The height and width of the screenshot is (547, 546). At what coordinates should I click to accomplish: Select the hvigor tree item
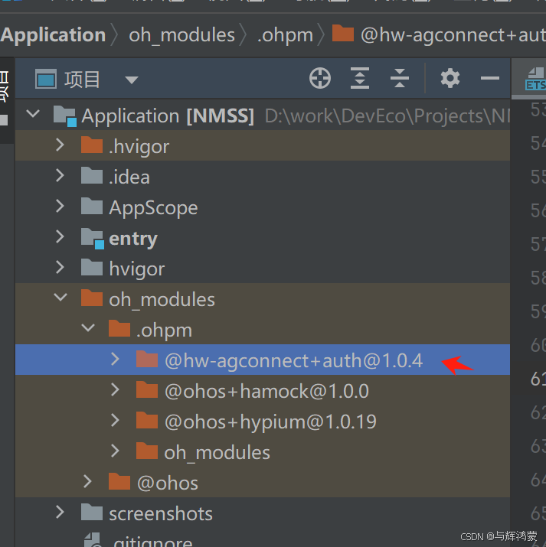263,268
